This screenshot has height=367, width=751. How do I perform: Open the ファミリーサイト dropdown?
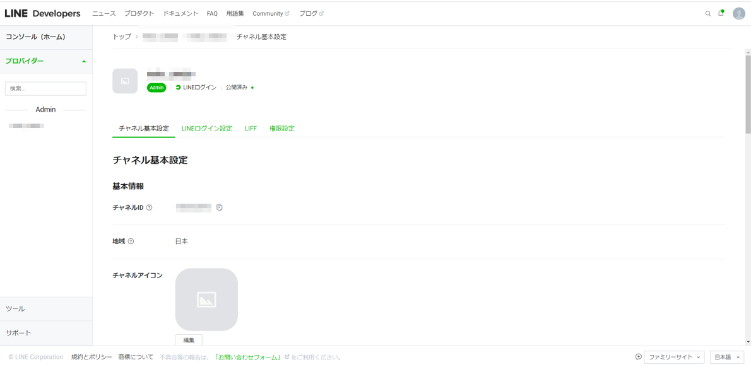[675, 357]
